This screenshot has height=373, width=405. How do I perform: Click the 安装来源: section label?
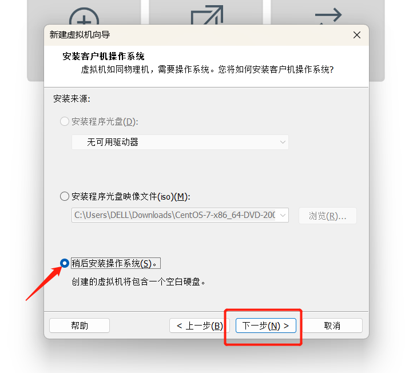tap(72, 98)
